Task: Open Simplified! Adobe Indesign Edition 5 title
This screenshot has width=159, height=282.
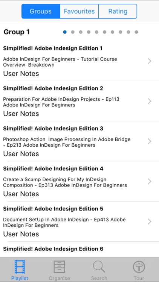Action: (x=53, y=209)
